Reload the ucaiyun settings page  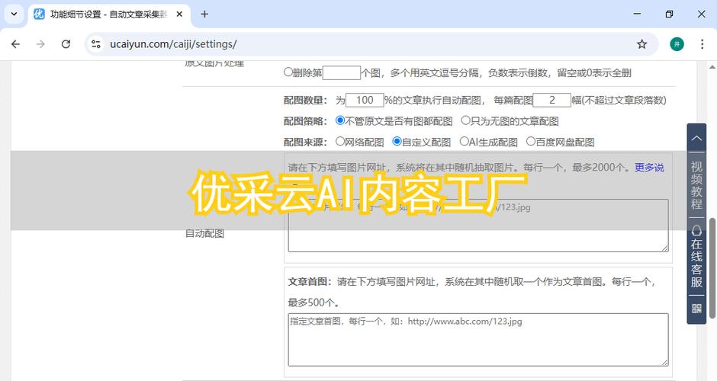pyautogui.click(x=66, y=44)
